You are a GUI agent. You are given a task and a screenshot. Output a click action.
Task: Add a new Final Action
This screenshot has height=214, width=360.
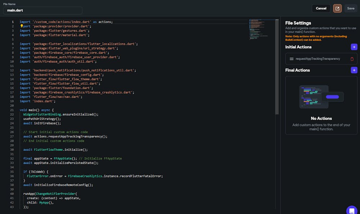tap(354, 70)
